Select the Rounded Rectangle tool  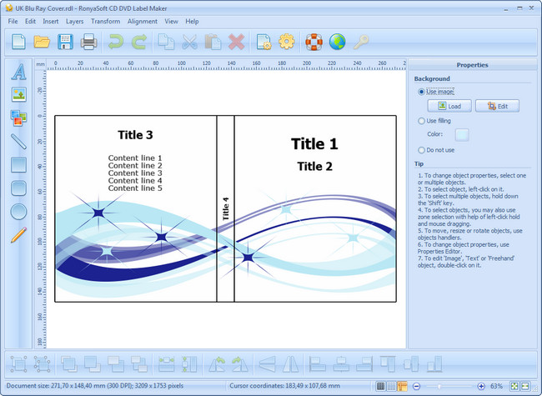click(18, 188)
